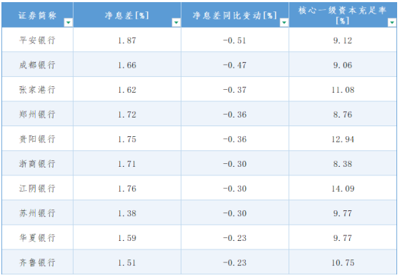Select the 14.09 capital adequacy cell
The width and height of the screenshot is (400, 278).
click(343, 188)
